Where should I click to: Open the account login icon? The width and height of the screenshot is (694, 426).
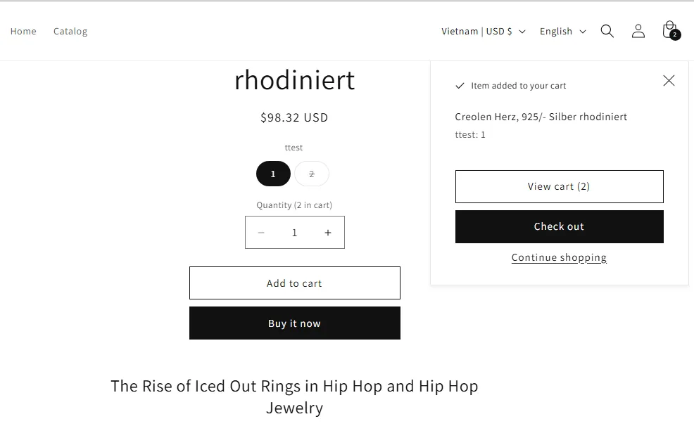tap(638, 31)
